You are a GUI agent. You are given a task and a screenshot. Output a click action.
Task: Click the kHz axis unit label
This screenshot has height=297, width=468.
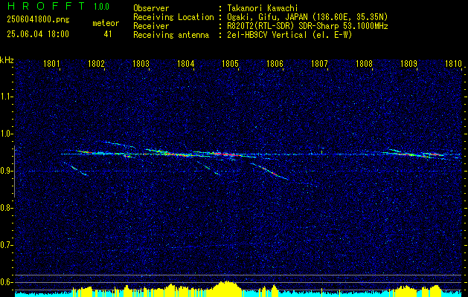pos(7,60)
